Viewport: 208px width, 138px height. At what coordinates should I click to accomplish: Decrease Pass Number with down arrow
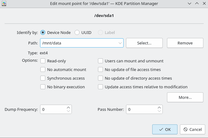pyautogui.click(x=159, y=111)
